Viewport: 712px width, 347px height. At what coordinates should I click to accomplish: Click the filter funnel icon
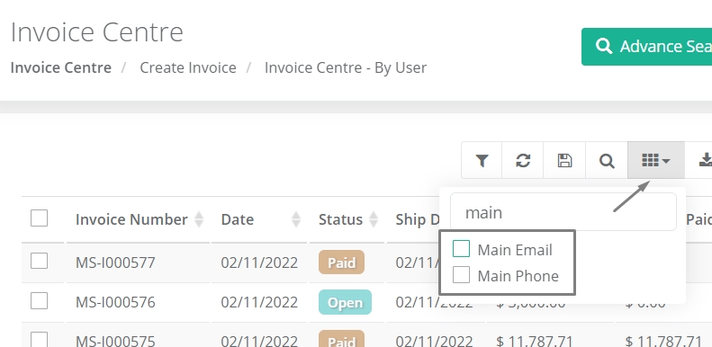(482, 160)
